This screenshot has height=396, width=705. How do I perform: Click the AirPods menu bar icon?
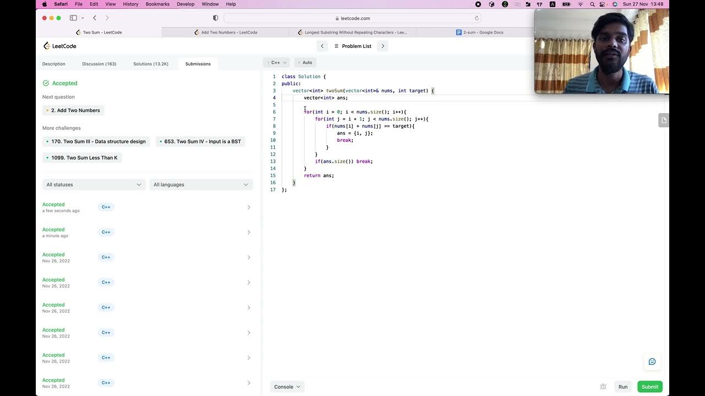pos(540,4)
